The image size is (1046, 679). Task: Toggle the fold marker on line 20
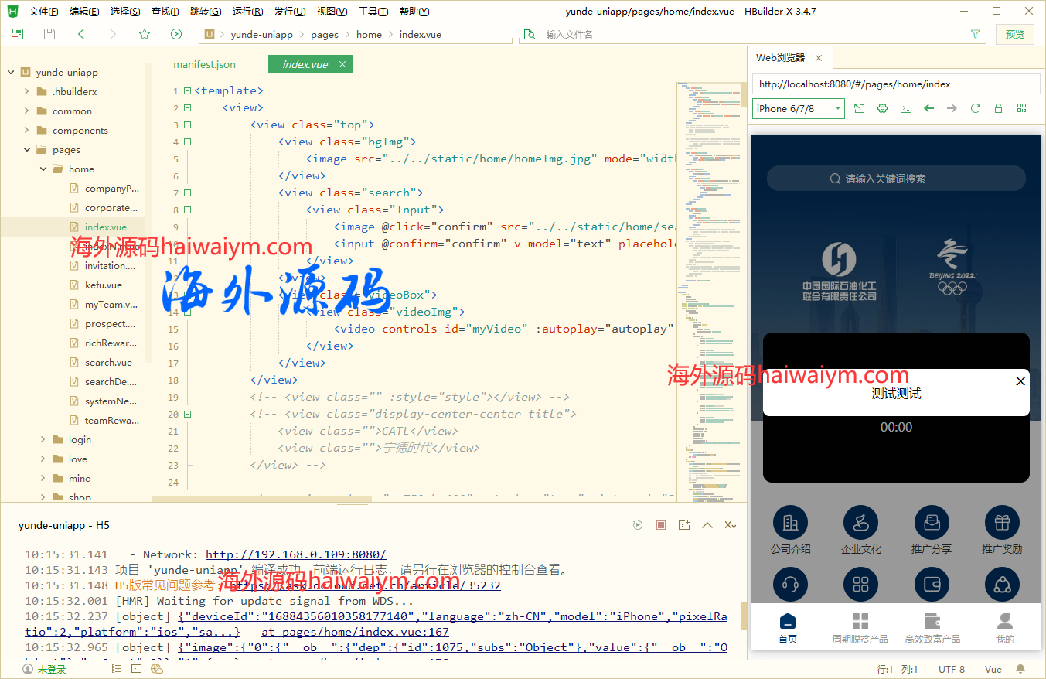187,415
